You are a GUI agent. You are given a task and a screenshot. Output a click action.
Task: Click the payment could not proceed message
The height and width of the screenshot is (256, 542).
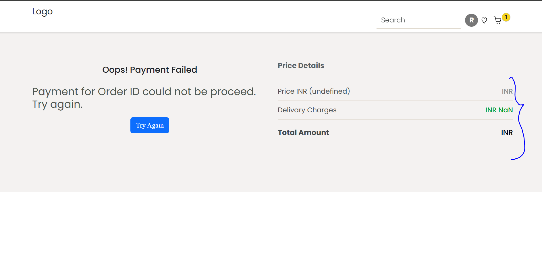(144, 98)
